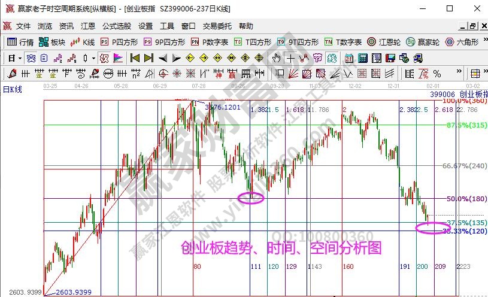
Task: Jump to first bar with skip-back arrow
Action: [x=135, y=58]
